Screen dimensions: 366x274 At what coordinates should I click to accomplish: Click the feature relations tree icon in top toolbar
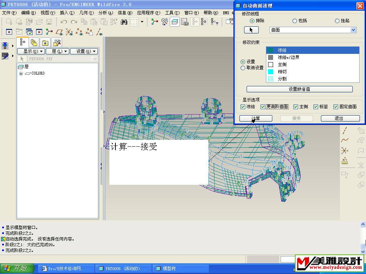click(x=154, y=22)
